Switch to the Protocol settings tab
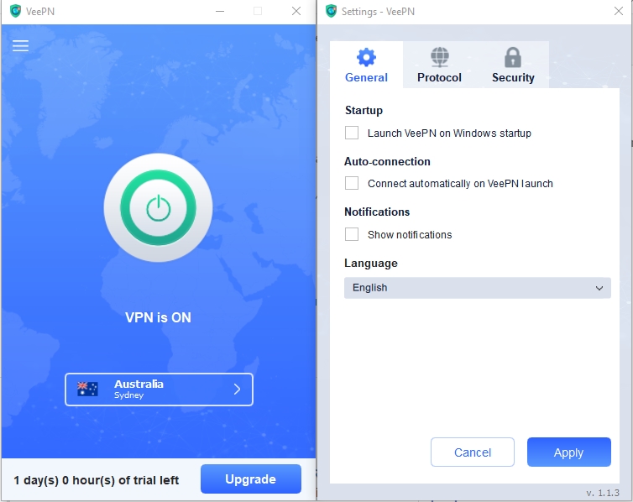The height and width of the screenshot is (502, 633). (439, 65)
